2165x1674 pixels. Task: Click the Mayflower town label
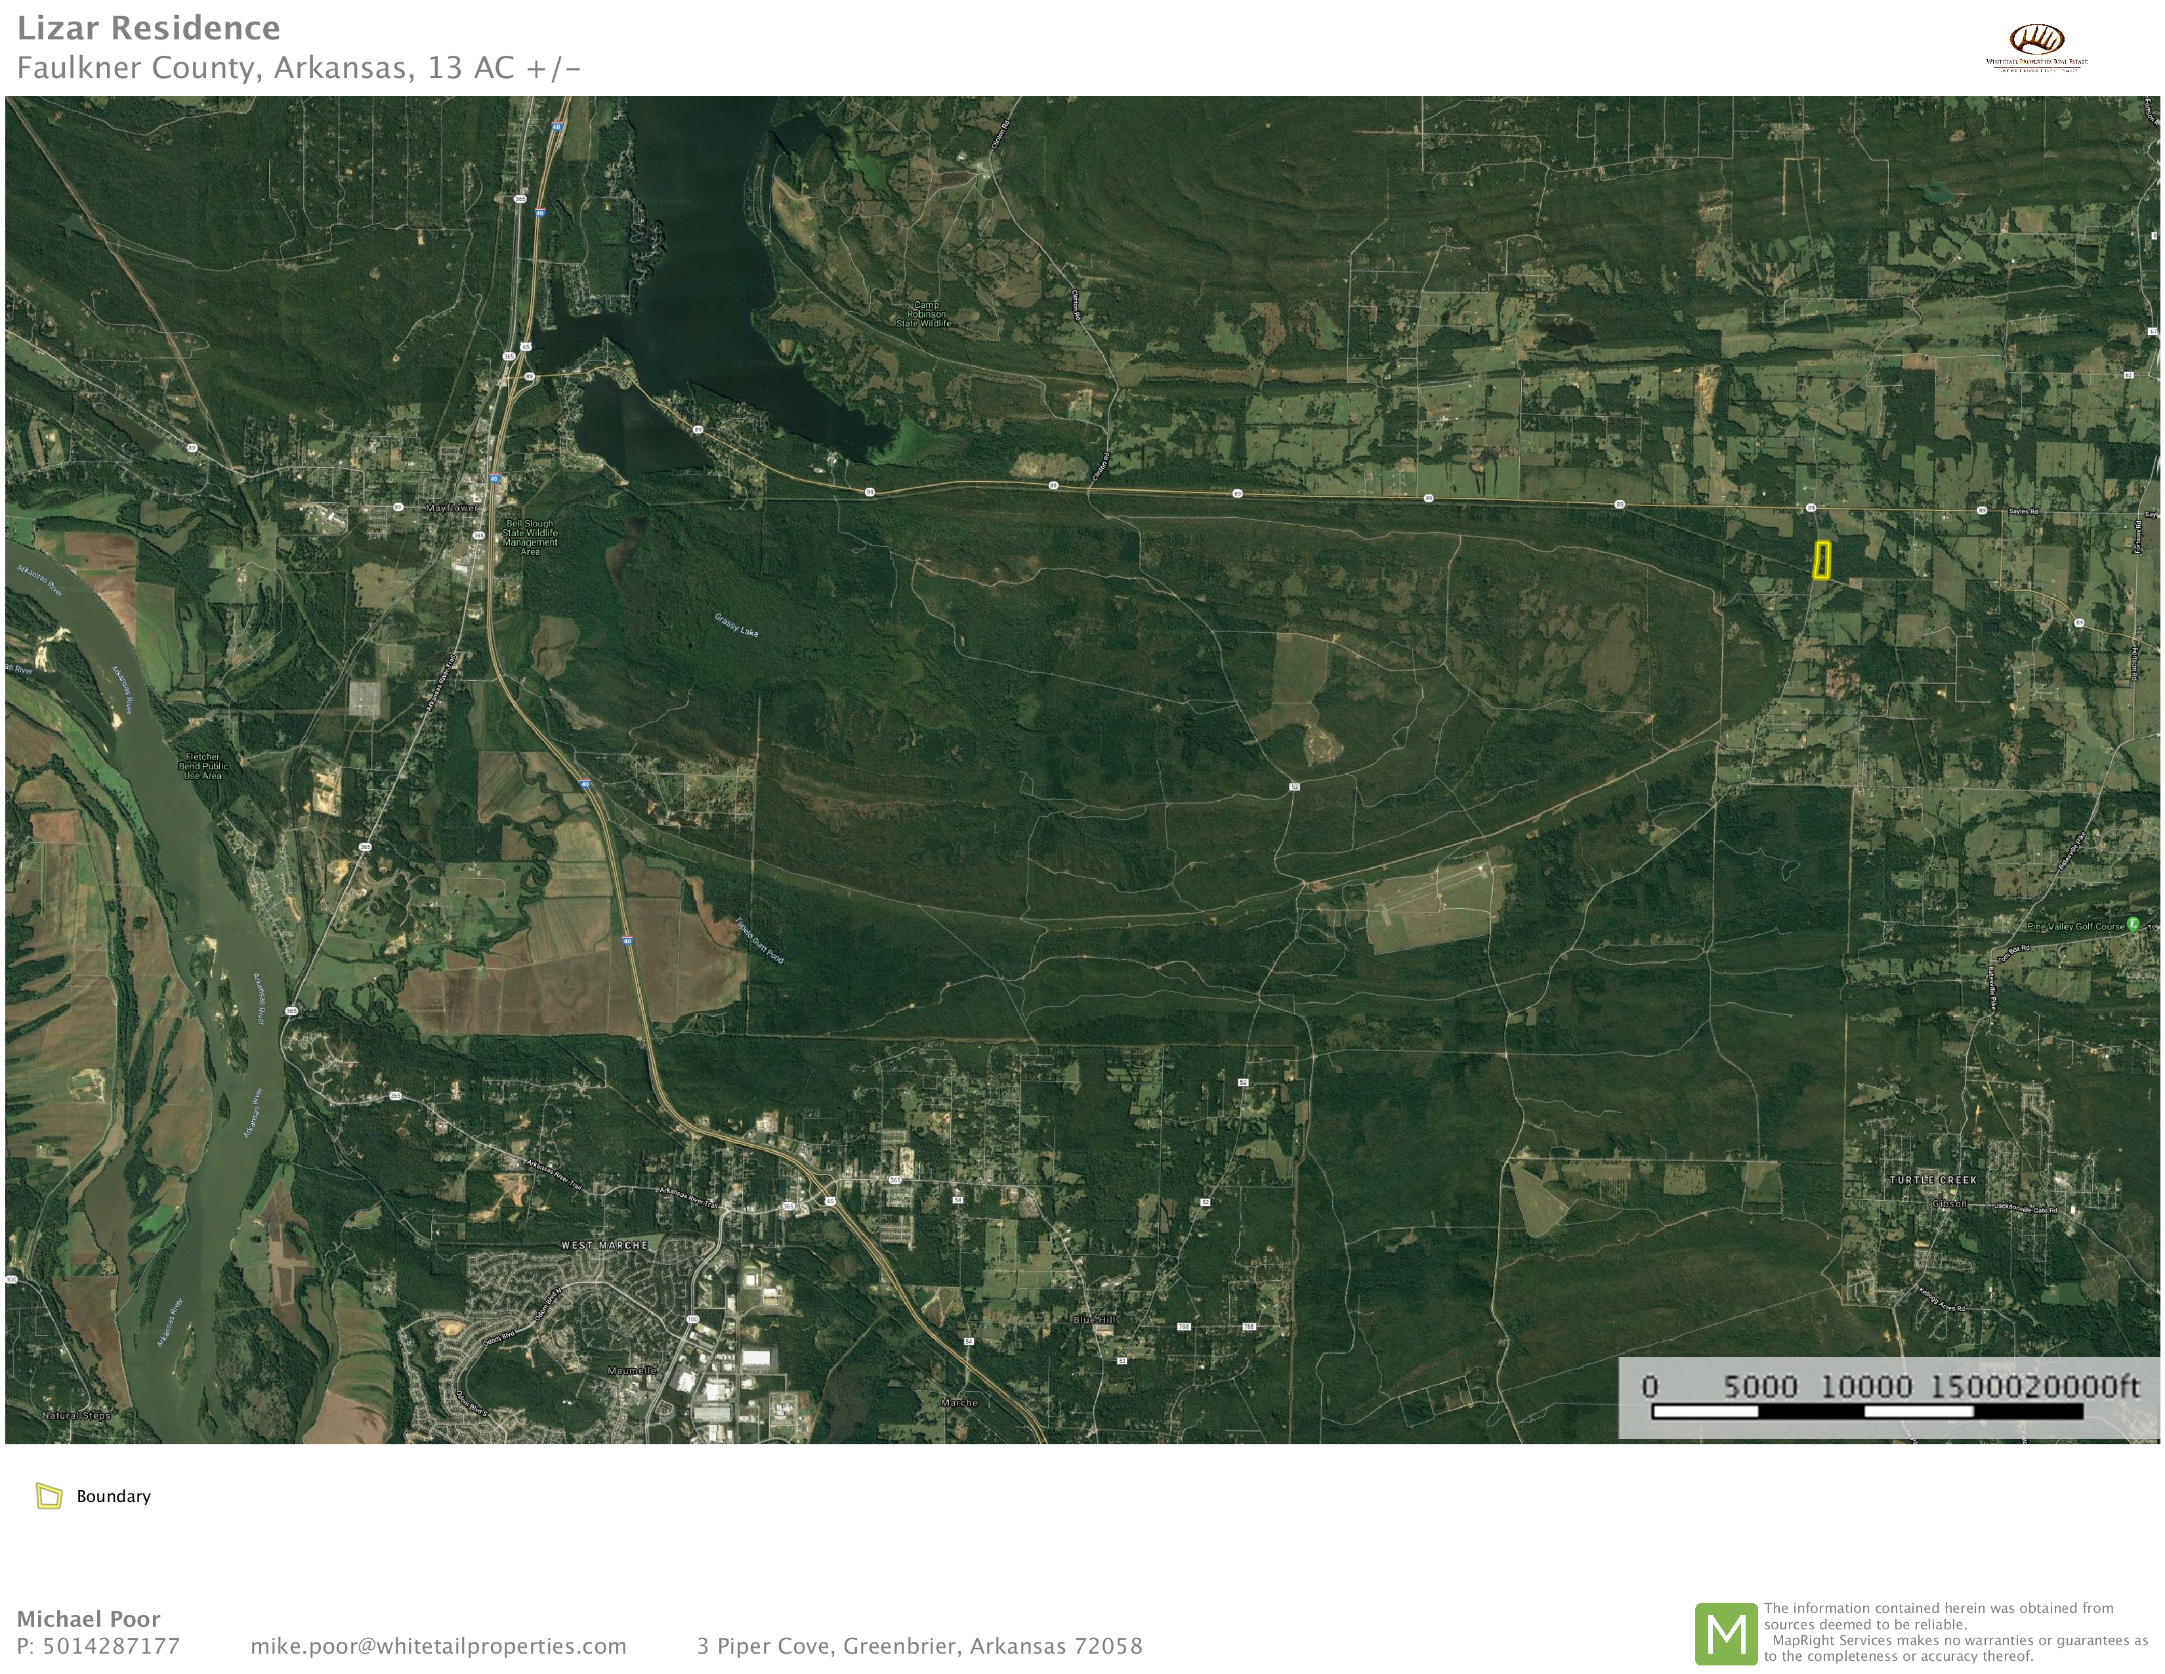[x=451, y=507]
